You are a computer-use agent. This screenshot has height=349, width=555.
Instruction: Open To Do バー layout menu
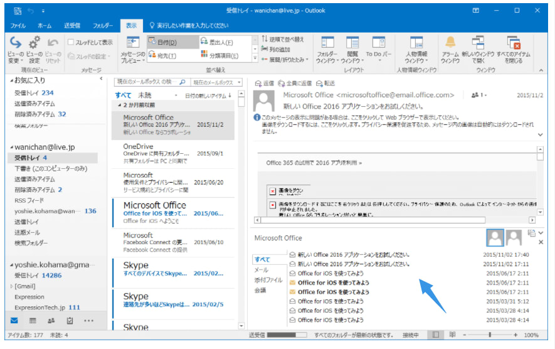[x=379, y=50]
